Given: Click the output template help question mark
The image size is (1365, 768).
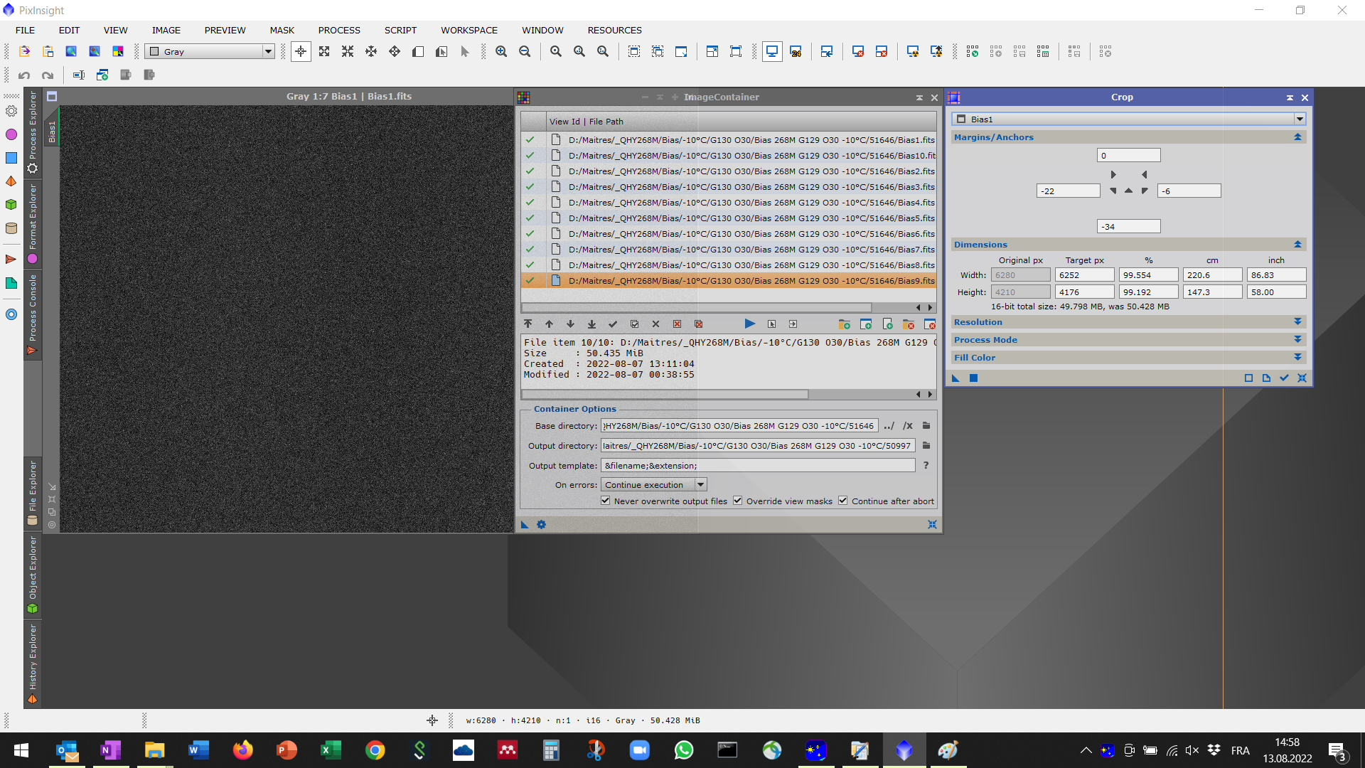Looking at the screenshot, I should (926, 465).
